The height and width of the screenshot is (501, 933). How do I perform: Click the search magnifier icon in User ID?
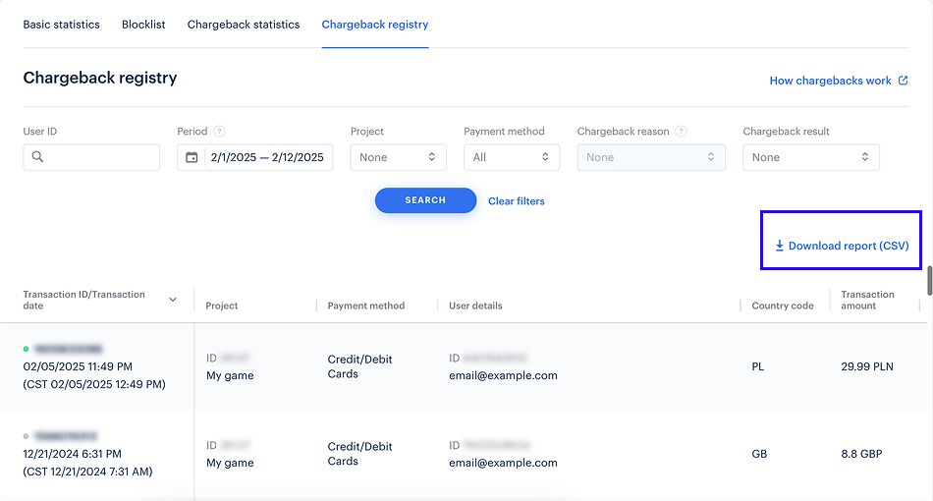[38, 156]
